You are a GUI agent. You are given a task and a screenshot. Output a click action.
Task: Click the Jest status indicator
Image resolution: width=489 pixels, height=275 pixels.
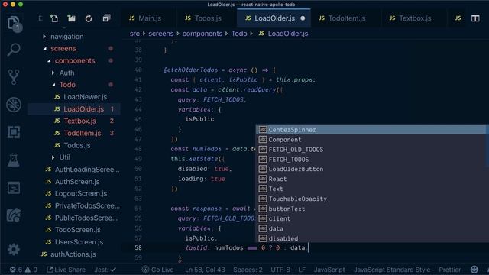(105, 270)
